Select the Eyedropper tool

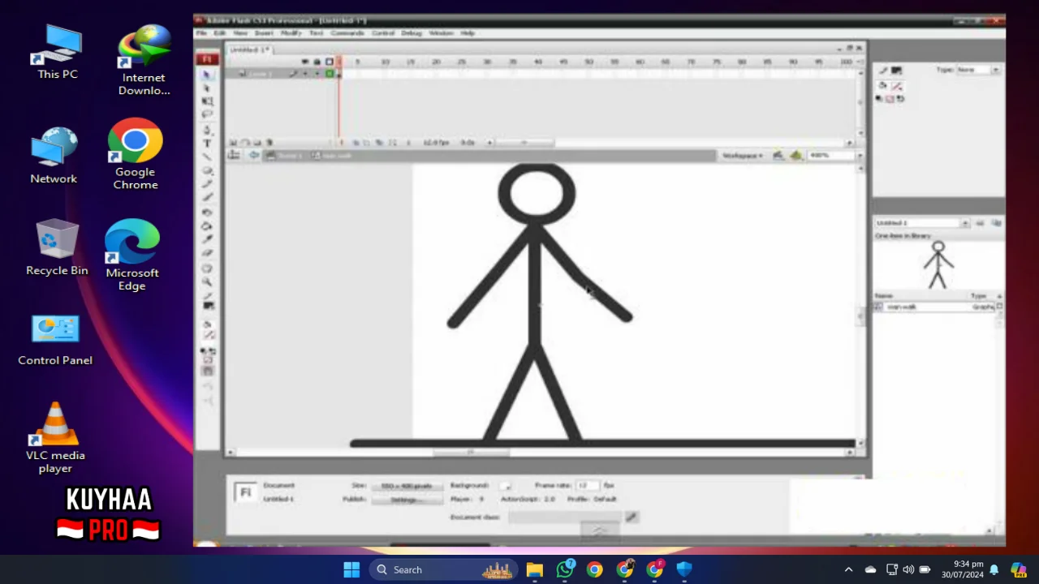click(207, 240)
